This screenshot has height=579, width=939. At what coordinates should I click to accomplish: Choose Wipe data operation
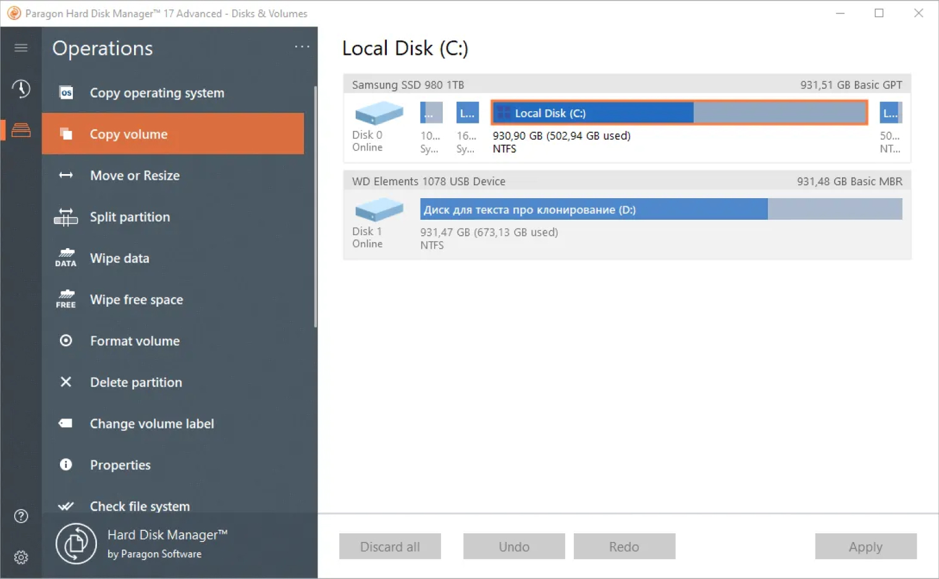tap(173, 258)
